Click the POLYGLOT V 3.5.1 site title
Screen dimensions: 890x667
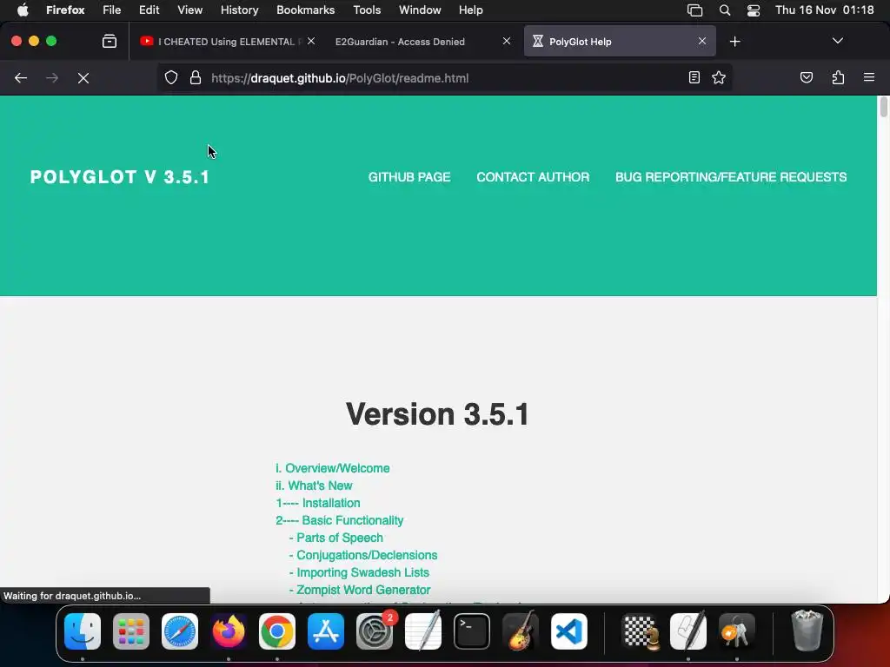pos(120,177)
